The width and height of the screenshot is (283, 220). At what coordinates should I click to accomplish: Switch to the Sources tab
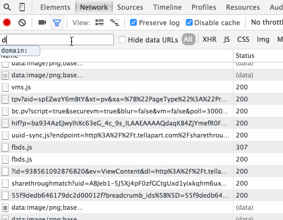[x=130, y=7]
